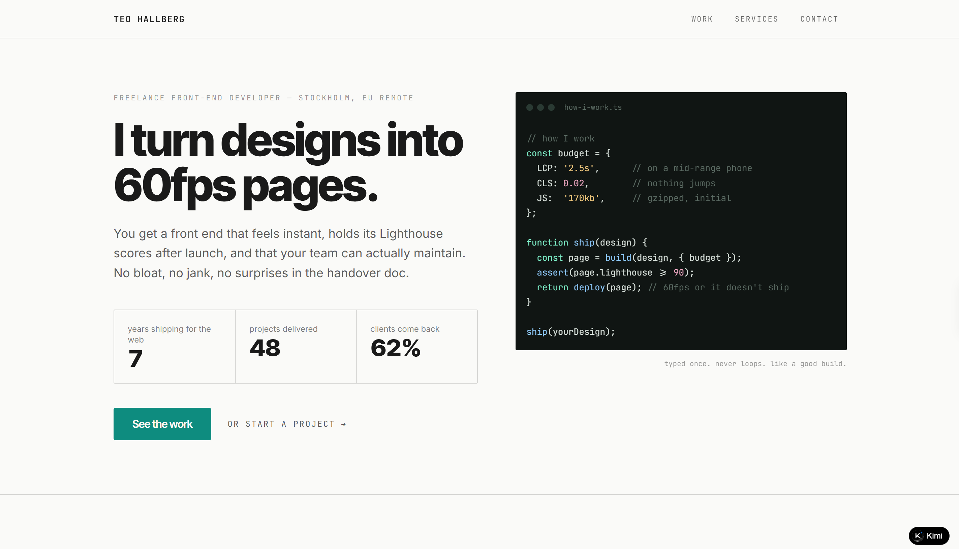This screenshot has width=959, height=549.
Task: Open the Work navigation item
Action: pyautogui.click(x=702, y=19)
